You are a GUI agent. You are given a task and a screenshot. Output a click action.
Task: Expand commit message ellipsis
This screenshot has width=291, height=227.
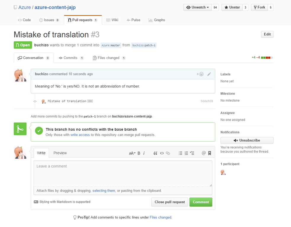pos(90,101)
